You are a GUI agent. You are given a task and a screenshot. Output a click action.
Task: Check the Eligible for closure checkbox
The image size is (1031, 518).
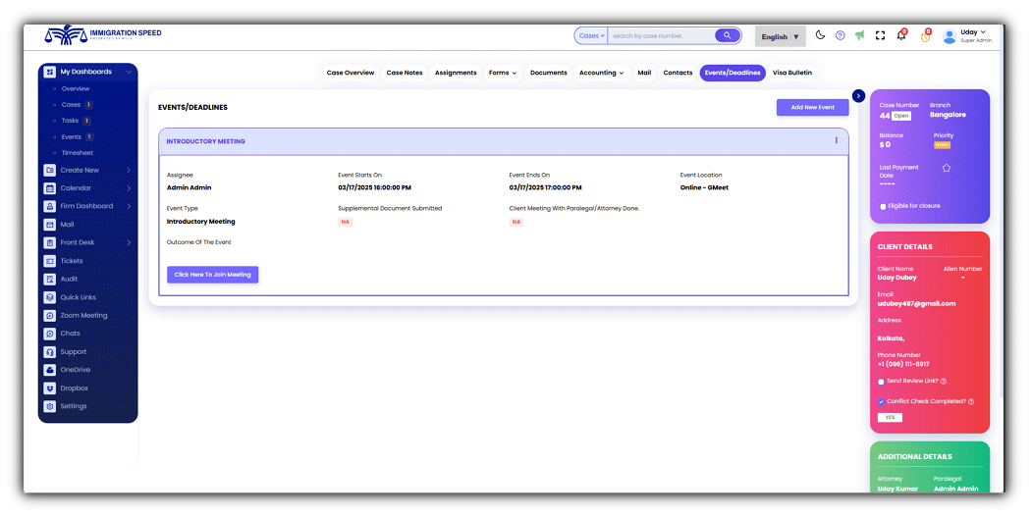pyautogui.click(x=883, y=206)
